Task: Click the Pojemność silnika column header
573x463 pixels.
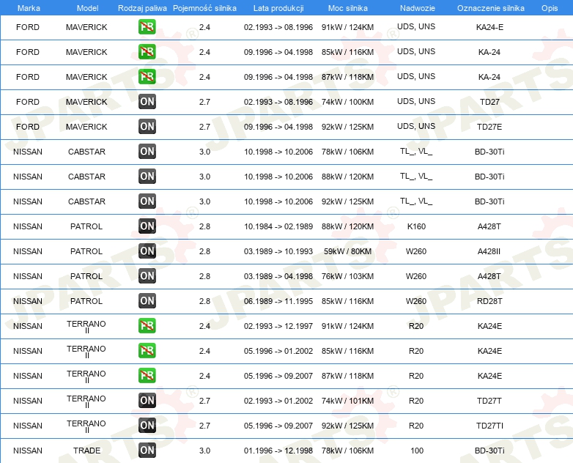Action: click(204, 8)
